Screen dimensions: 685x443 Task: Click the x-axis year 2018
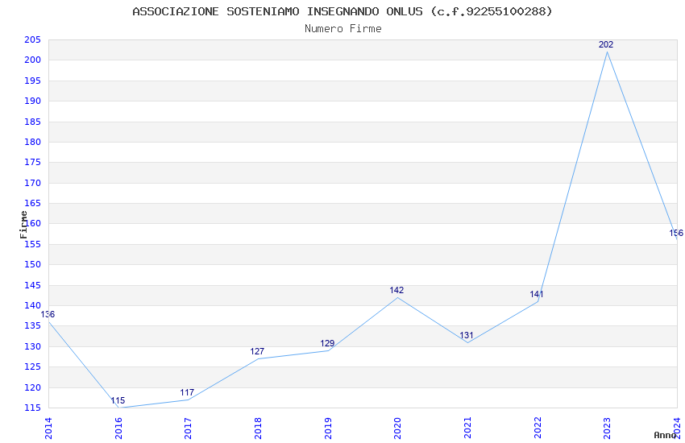[258, 429]
